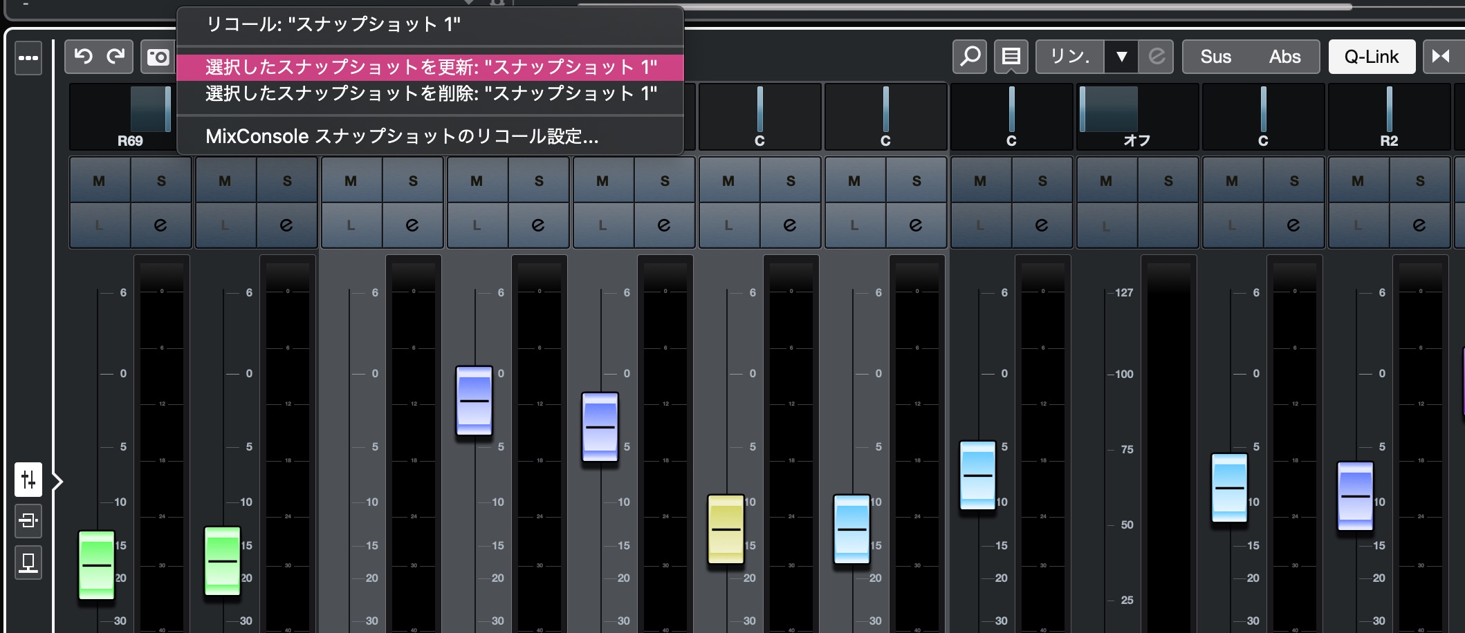Open e channel settings on tenth strip
Image resolution: width=1465 pixels, height=633 pixels.
click(x=1293, y=225)
